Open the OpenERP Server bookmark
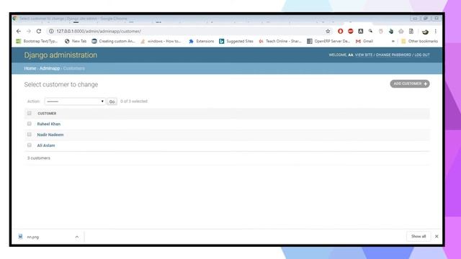The width and height of the screenshot is (461, 259). click(328, 42)
